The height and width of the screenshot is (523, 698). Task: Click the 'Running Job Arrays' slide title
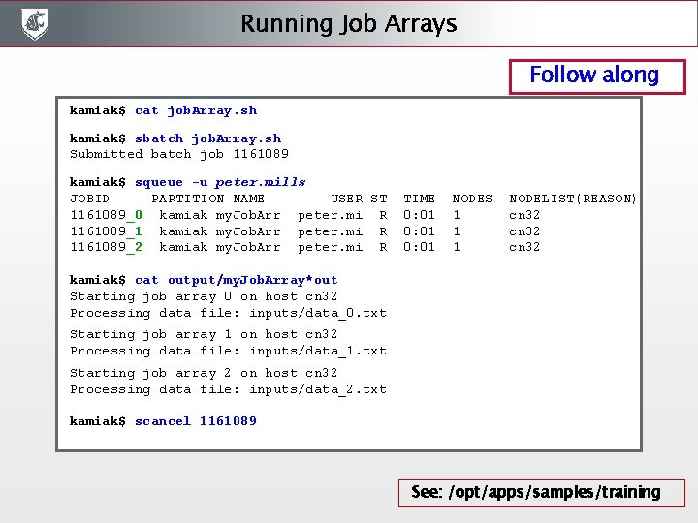(349, 24)
